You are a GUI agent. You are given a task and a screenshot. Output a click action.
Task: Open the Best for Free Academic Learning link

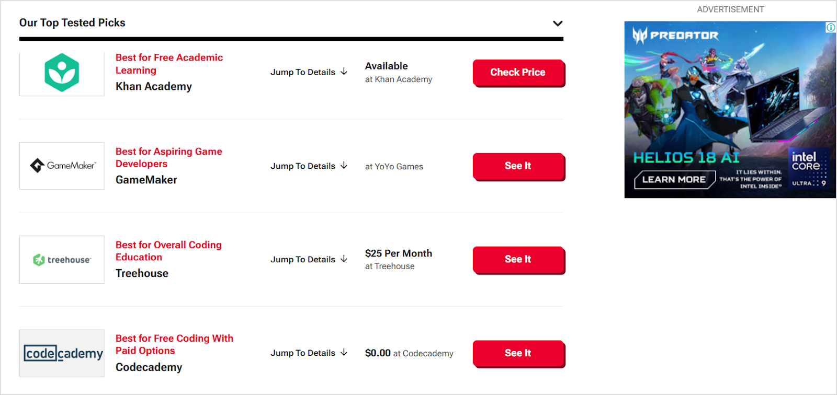point(169,63)
